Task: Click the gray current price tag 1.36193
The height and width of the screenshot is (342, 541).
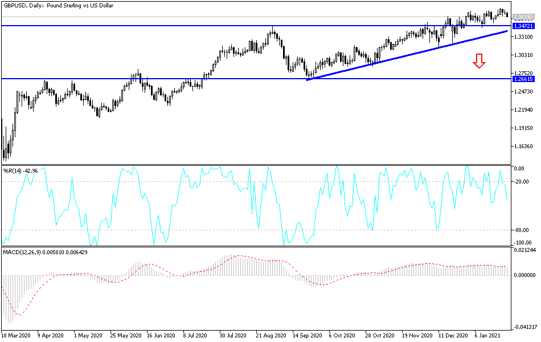Action: pyautogui.click(x=523, y=17)
